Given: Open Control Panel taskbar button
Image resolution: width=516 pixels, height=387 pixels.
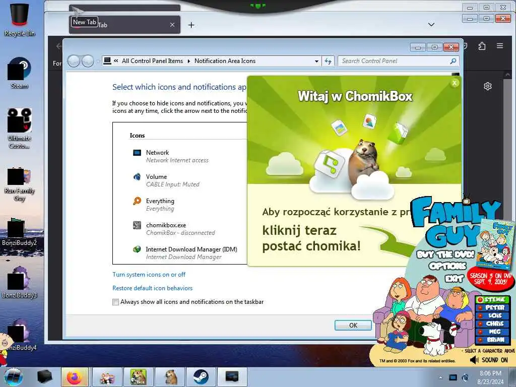Looking at the screenshot, I should click(x=232, y=377).
